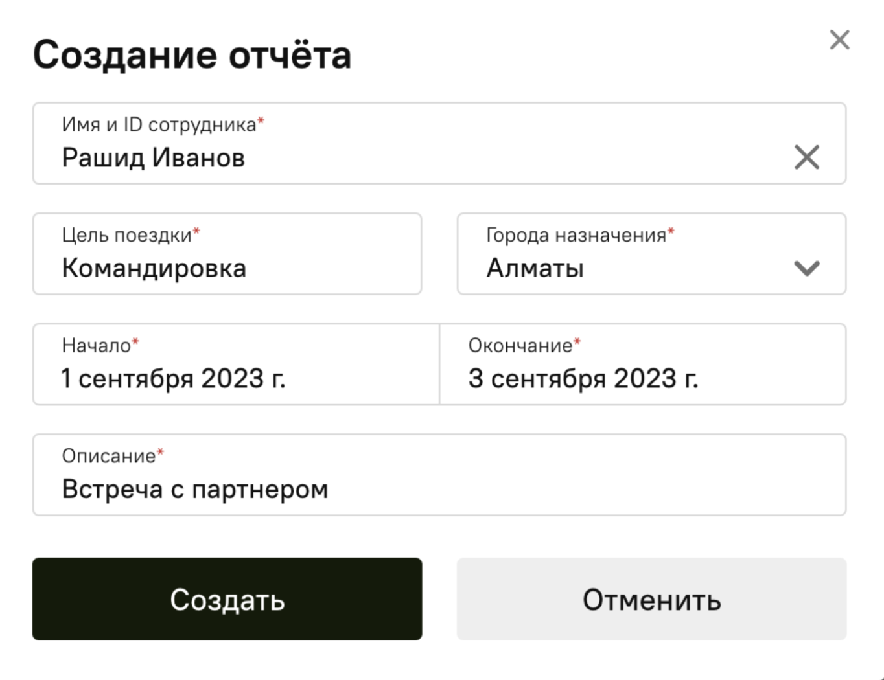Image resolution: width=884 pixels, height=680 pixels.
Task: Click the 'Города назначения' field label
Action: coord(576,235)
